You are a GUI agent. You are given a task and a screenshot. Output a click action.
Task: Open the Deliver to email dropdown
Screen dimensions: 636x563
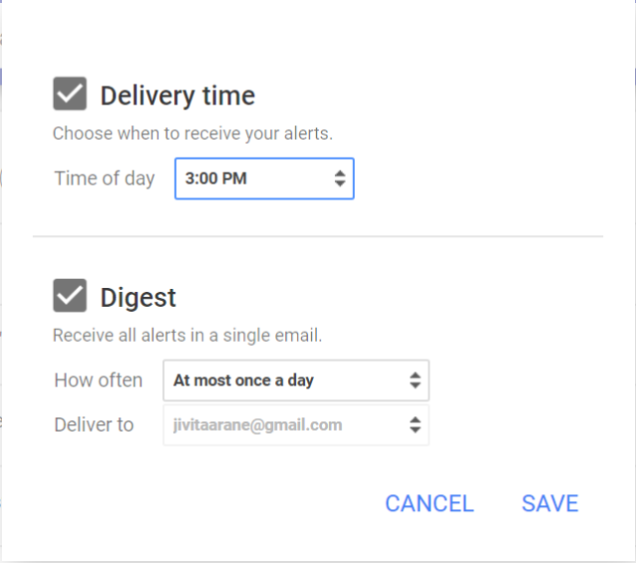pyautogui.click(x=296, y=425)
